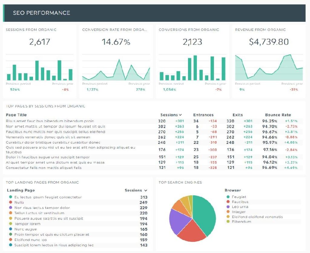
Task: Click the Revenue From Organic value $4,739.80
Action: (269, 42)
